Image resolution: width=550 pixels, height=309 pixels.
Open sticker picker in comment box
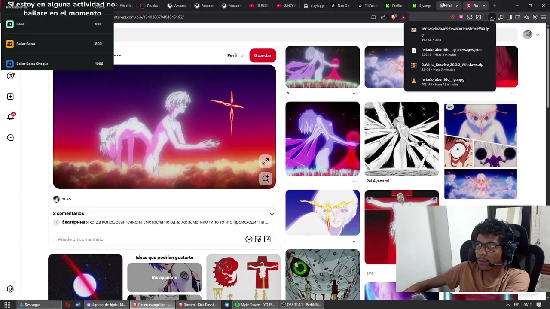tap(258, 239)
